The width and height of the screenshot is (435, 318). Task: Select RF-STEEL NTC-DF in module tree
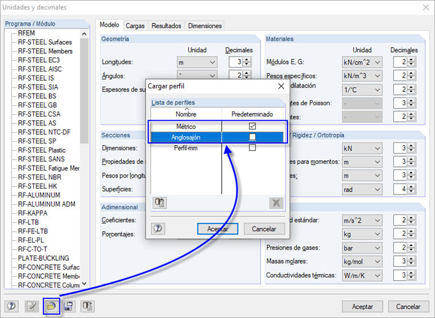click(44, 132)
